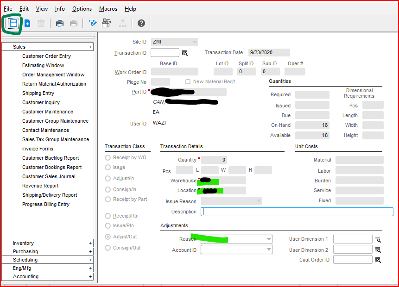Click the User Dimension 1 lookup icon
The width and height of the screenshot is (399, 287).
(x=378, y=239)
